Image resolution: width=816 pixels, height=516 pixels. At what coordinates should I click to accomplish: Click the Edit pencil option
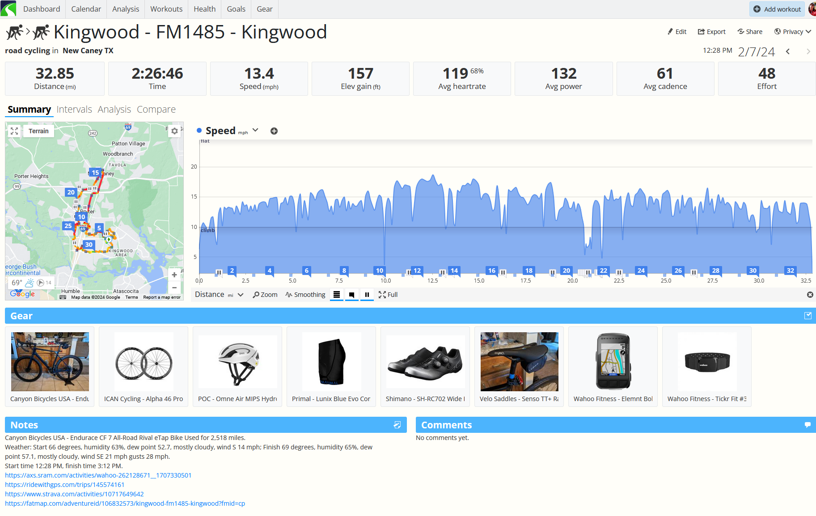point(677,32)
